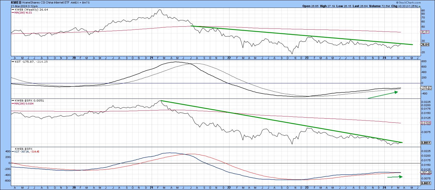Viewport: 435px width, 190px height.
Task: Click the year 23 label on the bottom time axis
Action: [x=307, y=188]
